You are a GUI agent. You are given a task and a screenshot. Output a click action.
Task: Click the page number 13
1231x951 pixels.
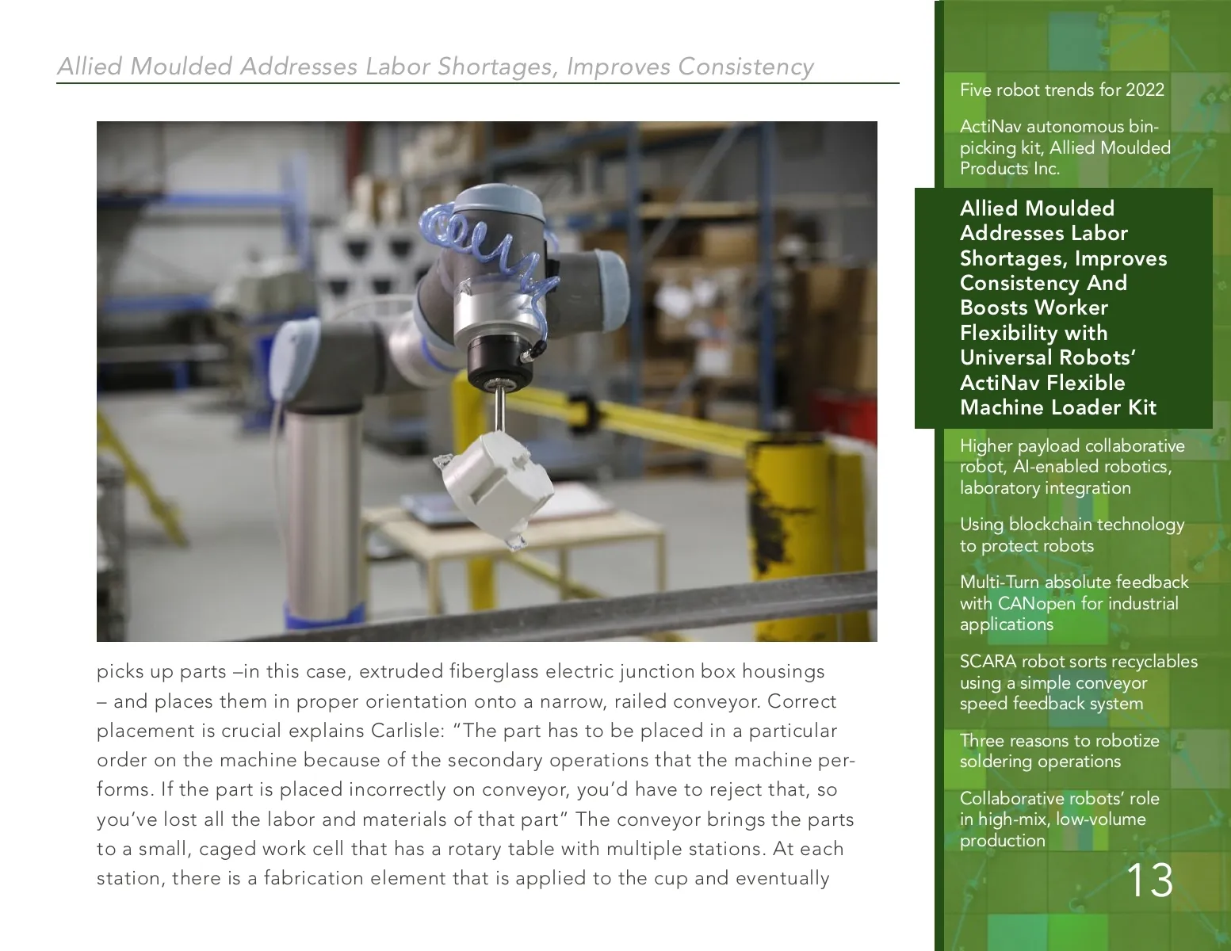click(x=1149, y=880)
